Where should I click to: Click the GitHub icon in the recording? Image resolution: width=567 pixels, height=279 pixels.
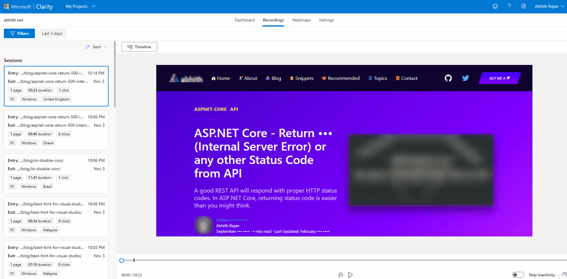click(x=448, y=78)
